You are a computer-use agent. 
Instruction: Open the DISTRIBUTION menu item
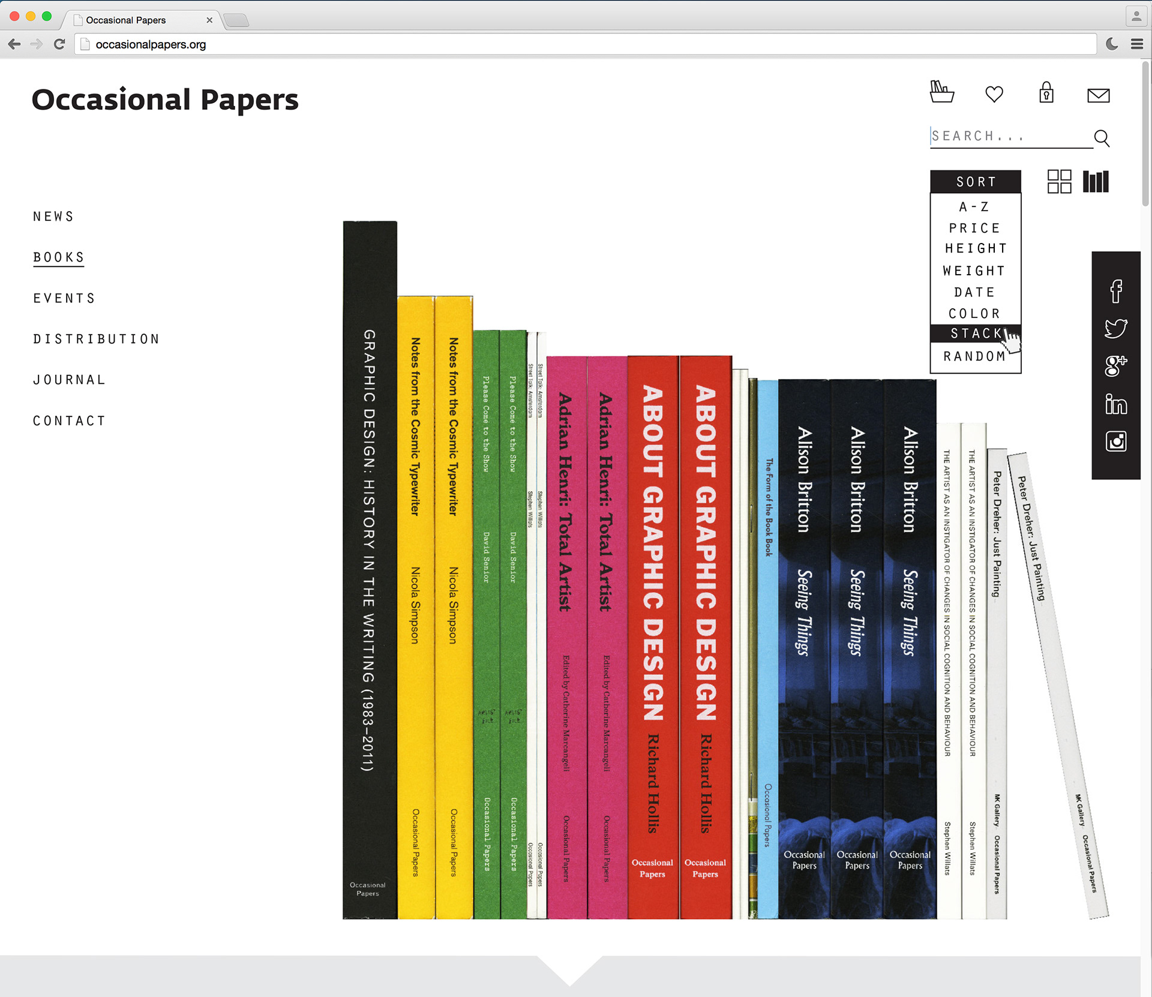(96, 339)
